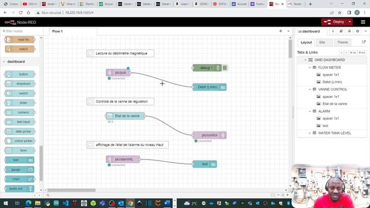This screenshot has height=208, width=370.
Task: Select the Debit (L/min) gauge node
Action: coord(209,87)
